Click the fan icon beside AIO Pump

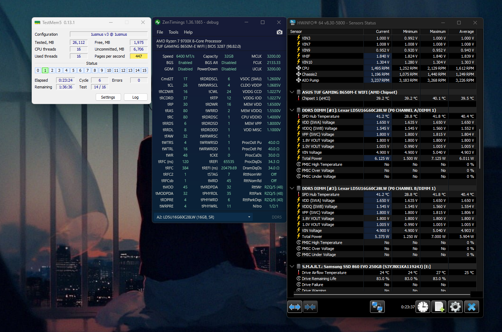coord(298,80)
